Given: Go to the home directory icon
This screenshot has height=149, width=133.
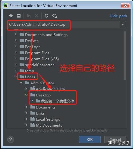Looking at the screenshot, I should 11,16.
